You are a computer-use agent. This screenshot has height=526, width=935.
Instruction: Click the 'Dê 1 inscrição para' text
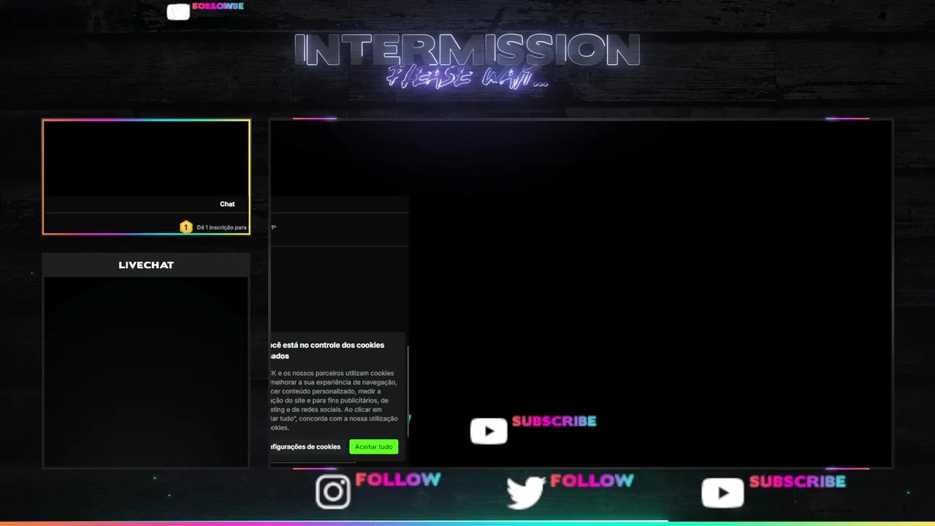(x=221, y=227)
